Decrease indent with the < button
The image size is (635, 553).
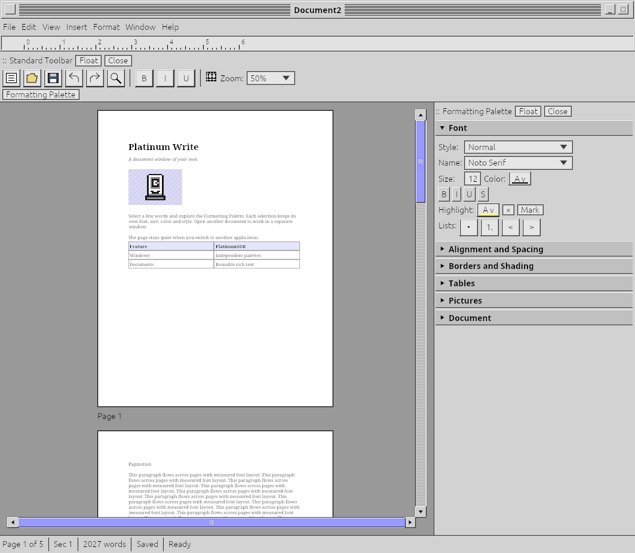(x=511, y=227)
